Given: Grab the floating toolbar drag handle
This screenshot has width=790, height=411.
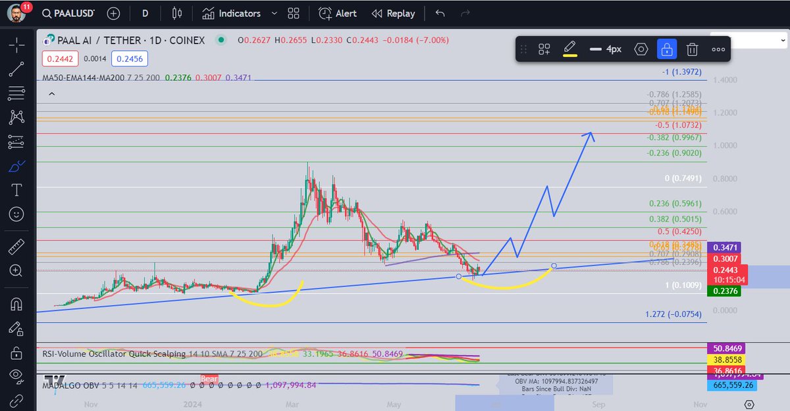Looking at the screenshot, I should click(x=524, y=49).
